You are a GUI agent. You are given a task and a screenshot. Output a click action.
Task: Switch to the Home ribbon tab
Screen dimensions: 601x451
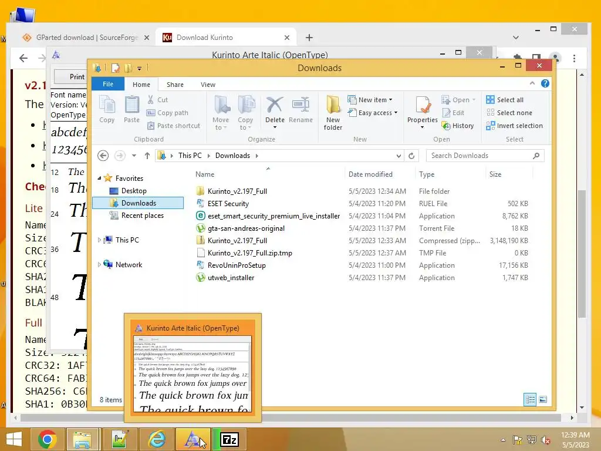tap(141, 85)
